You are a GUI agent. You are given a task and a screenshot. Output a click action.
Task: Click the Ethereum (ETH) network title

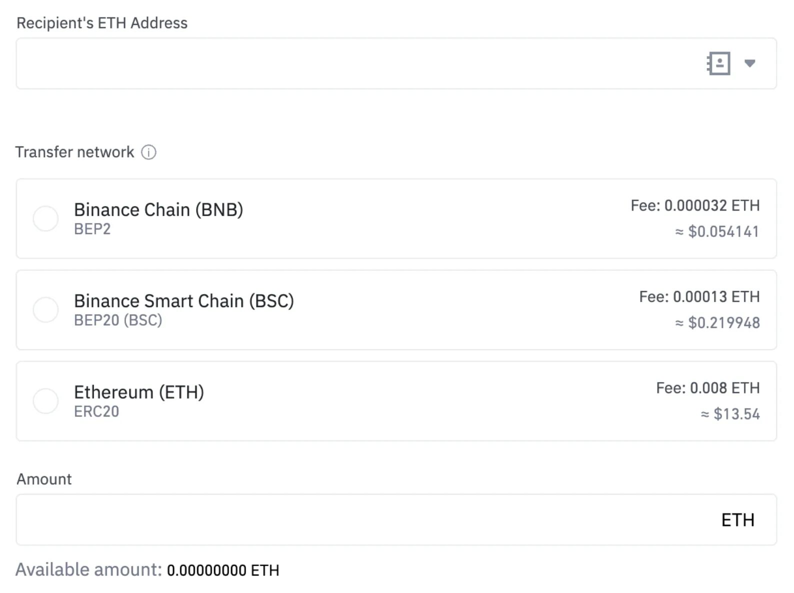pyautogui.click(x=139, y=392)
